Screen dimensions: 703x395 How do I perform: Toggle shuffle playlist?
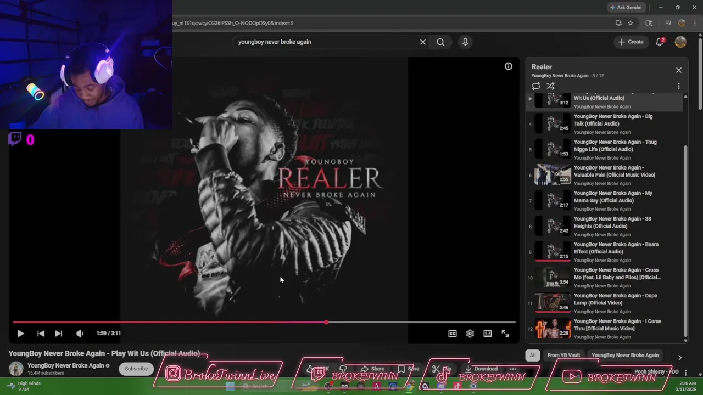click(550, 86)
